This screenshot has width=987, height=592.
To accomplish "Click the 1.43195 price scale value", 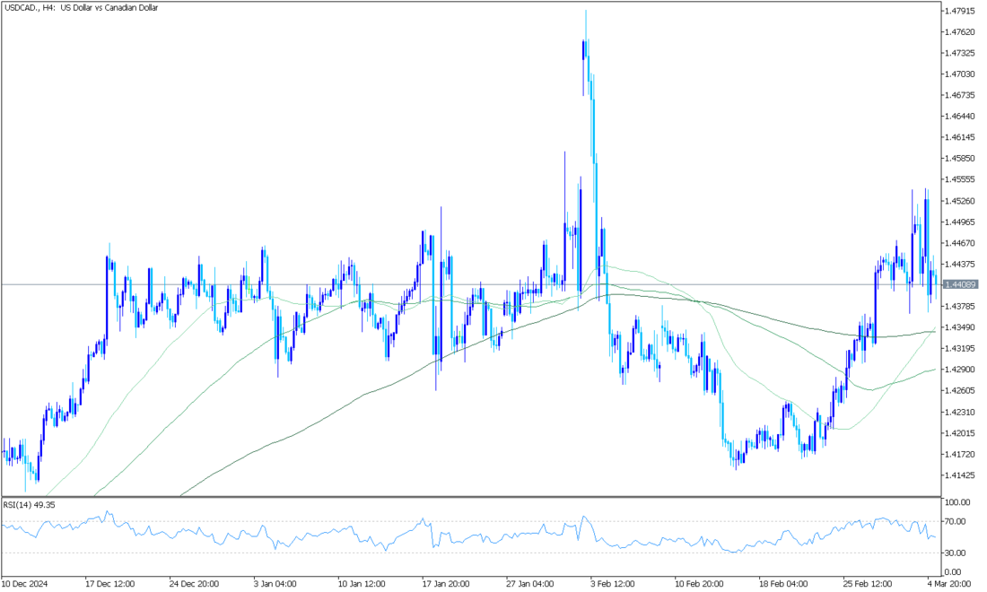I will 959,349.
